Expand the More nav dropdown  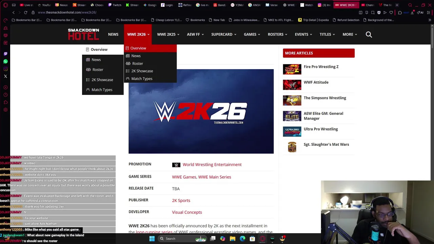[350, 34]
